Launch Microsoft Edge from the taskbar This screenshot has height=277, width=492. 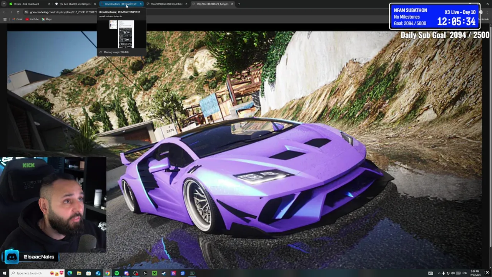pos(70,273)
